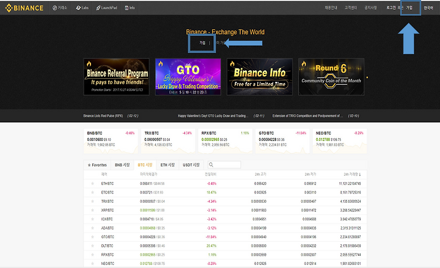Open the exchange (거래소) menu
This screenshot has height=268, width=440.
(x=60, y=8)
